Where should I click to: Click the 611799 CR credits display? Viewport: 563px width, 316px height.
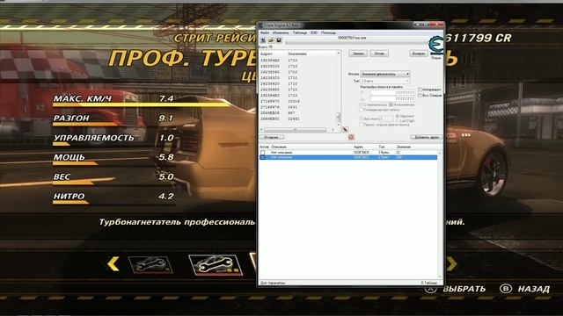click(x=478, y=38)
